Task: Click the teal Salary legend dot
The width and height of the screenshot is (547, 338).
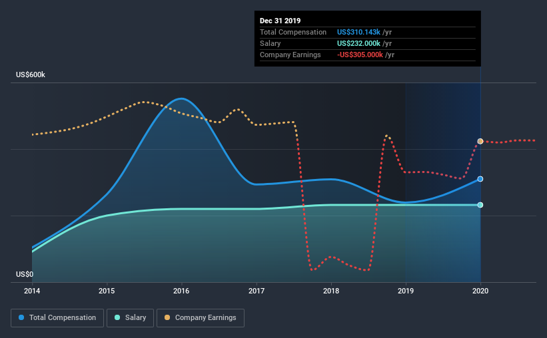Action: click(117, 317)
